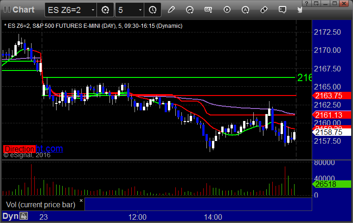Click the Chart window title

click(x=23, y=10)
